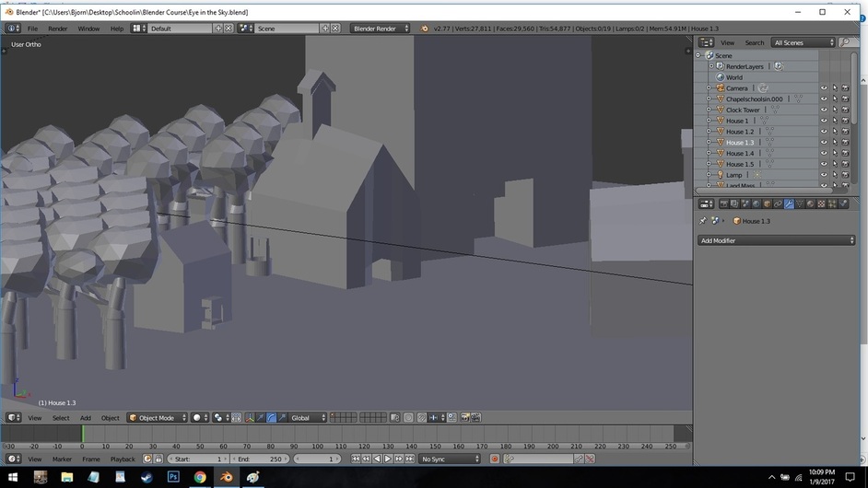
Task: Disable rendering for the Lamp object
Action: pos(845,175)
